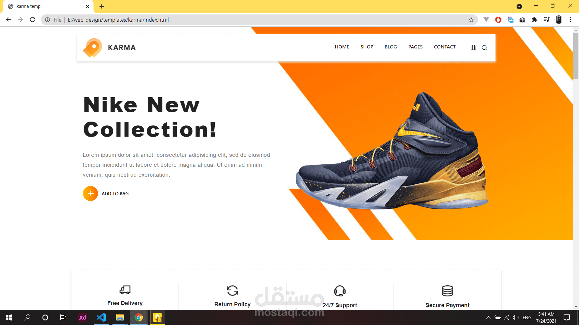Open the BLOG nav menu item
Viewport: 579px width, 325px height.
pyautogui.click(x=391, y=47)
